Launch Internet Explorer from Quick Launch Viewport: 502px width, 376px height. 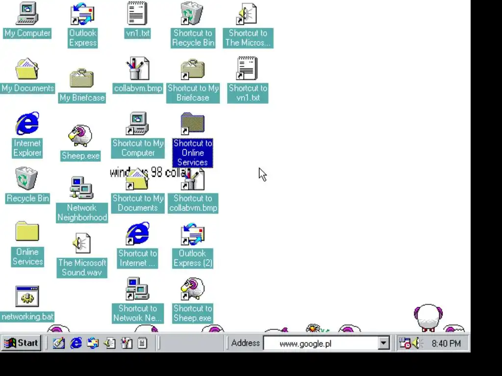coord(76,343)
